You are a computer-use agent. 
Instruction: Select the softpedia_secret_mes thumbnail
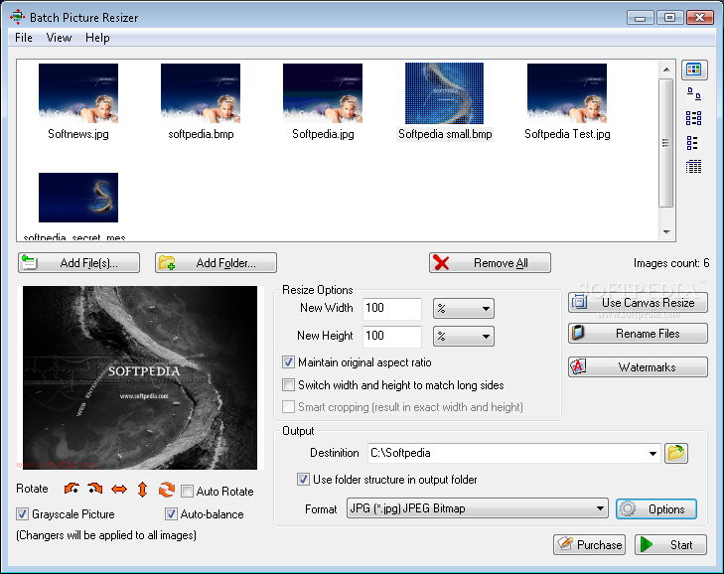[x=78, y=198]
